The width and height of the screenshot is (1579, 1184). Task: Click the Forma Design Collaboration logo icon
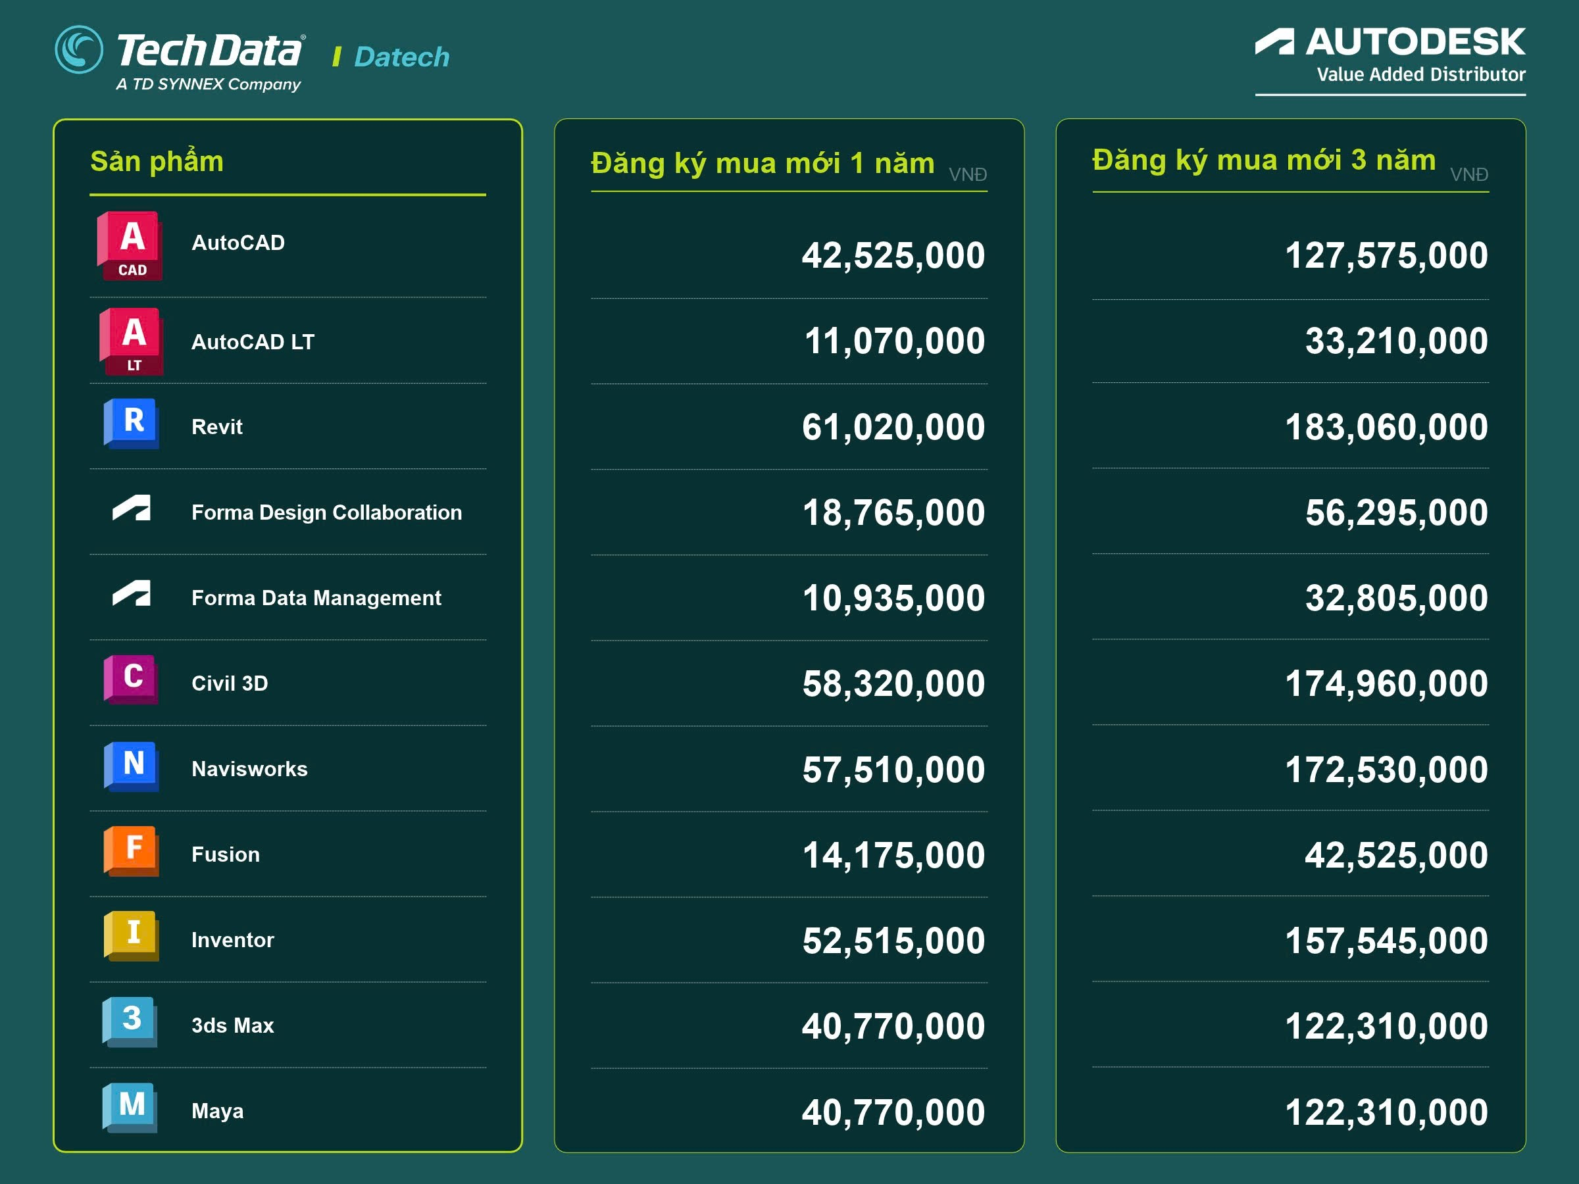pos(132,508)
